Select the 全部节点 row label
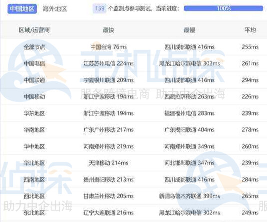This screenshot has height=222, width=267. 34,47
